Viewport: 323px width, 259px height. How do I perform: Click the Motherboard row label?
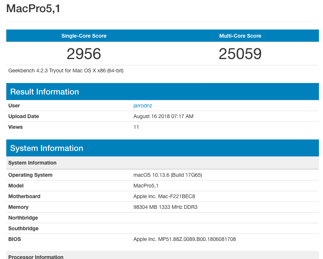(x=24, y=196)
